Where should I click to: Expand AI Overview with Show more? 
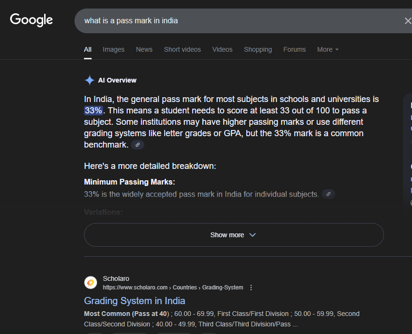pos(234,235)
